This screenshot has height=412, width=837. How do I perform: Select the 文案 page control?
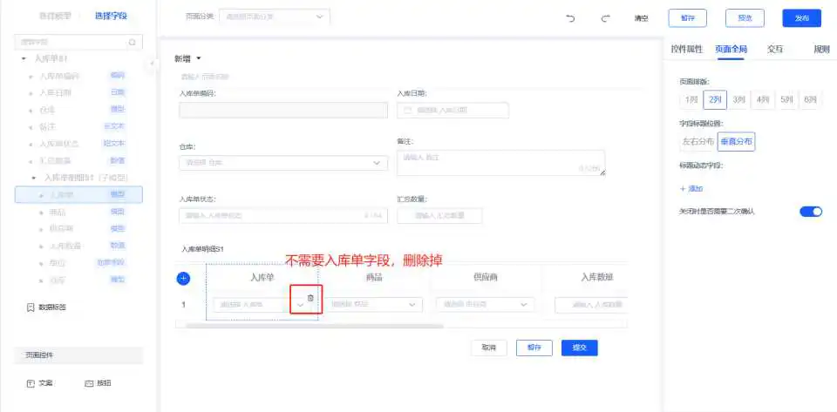coord(39,383)
